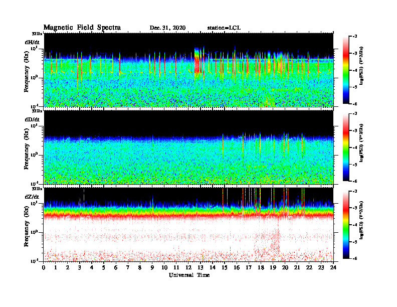Screen dimensions: 397x307
Task: Click the dH/dt spectrogram plot area
Action: click(x=188, y=70)
